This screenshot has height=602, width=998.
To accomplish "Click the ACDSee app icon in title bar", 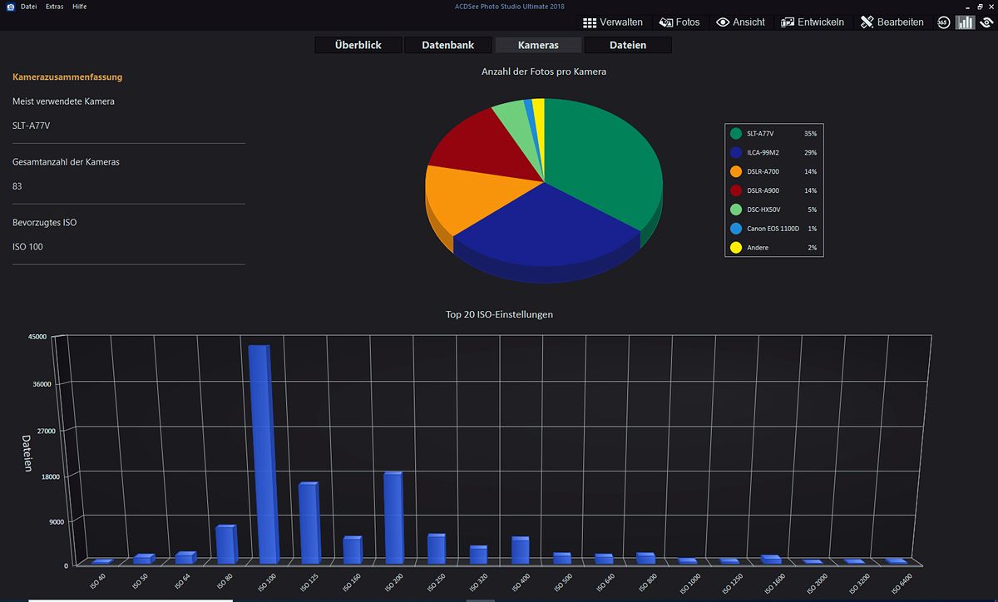I will [10, 7].
